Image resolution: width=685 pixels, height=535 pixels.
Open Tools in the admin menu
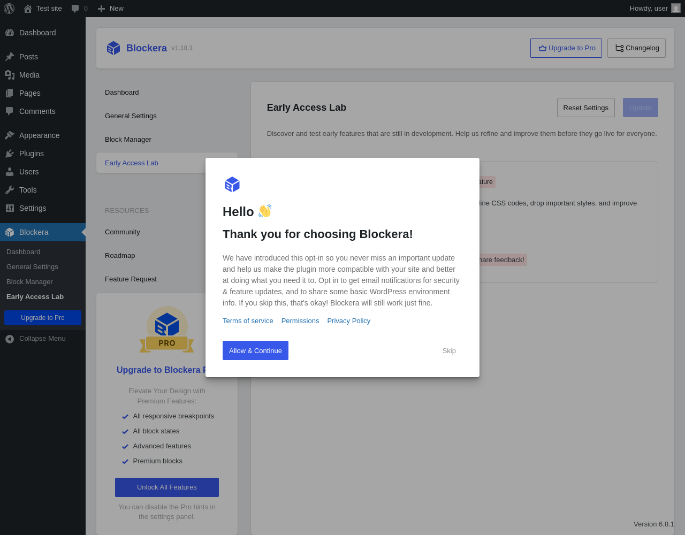coord(43,190)
